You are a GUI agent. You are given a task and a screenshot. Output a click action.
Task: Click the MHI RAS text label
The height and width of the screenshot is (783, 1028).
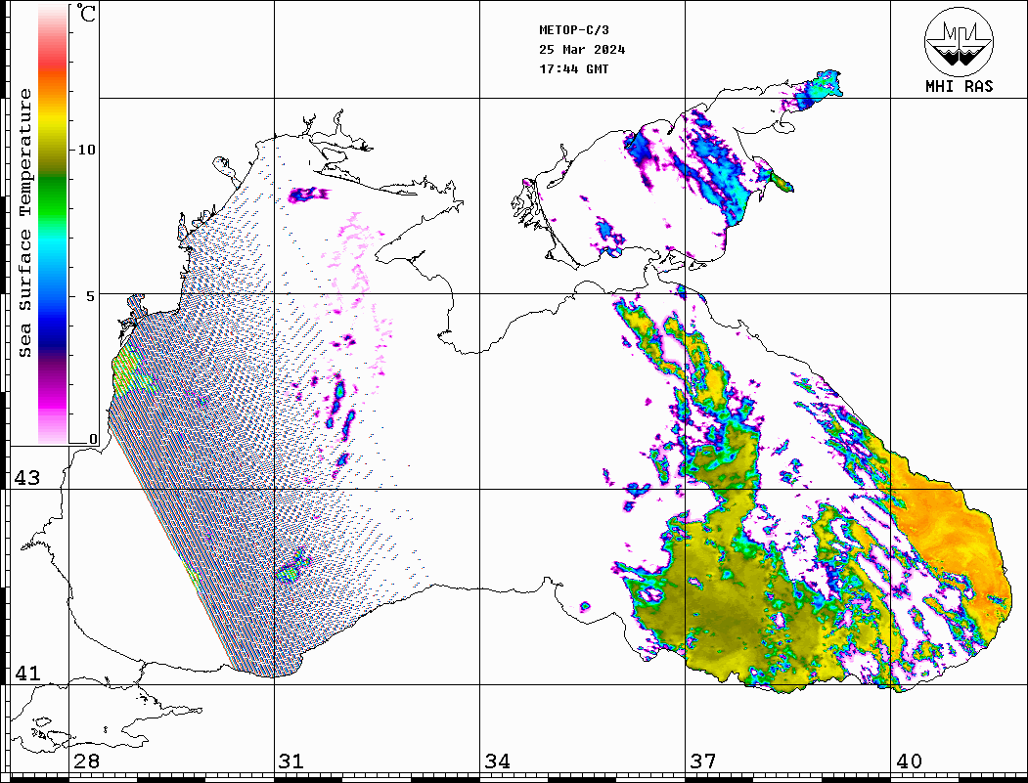[x=959, y=86]
